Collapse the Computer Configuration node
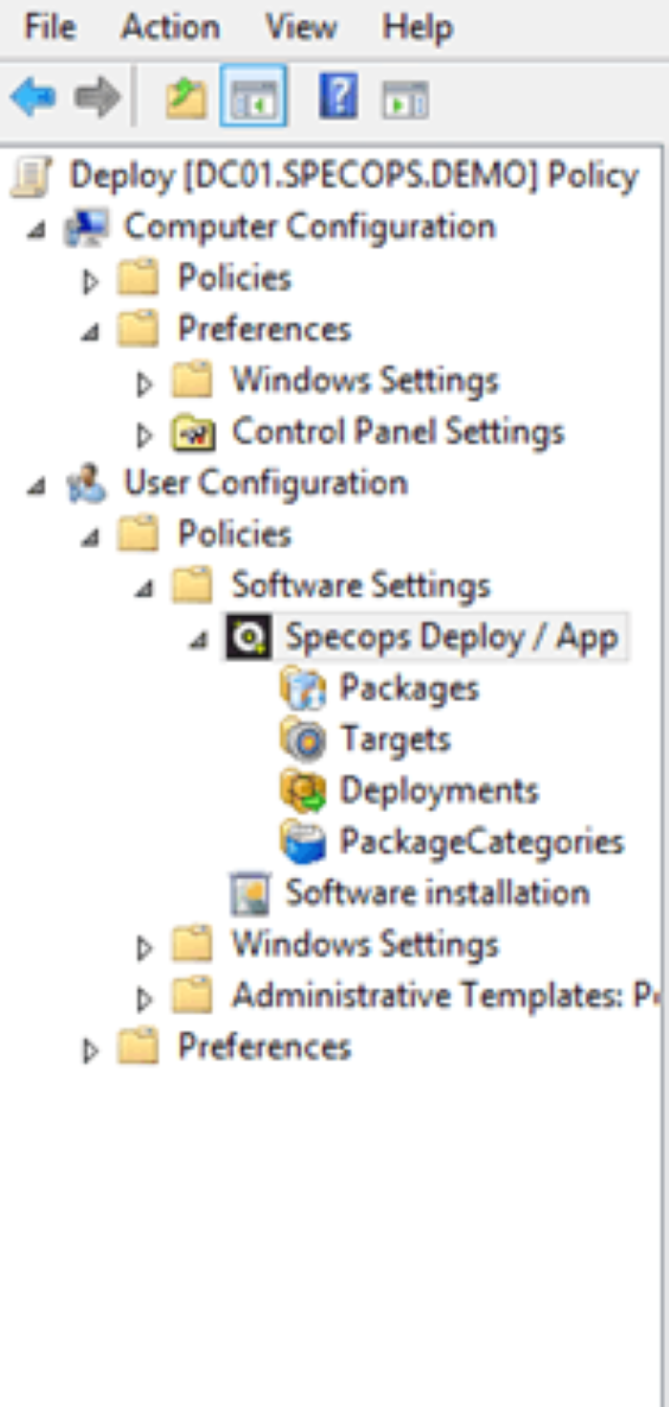The image size is (669, 1407). 36,230
